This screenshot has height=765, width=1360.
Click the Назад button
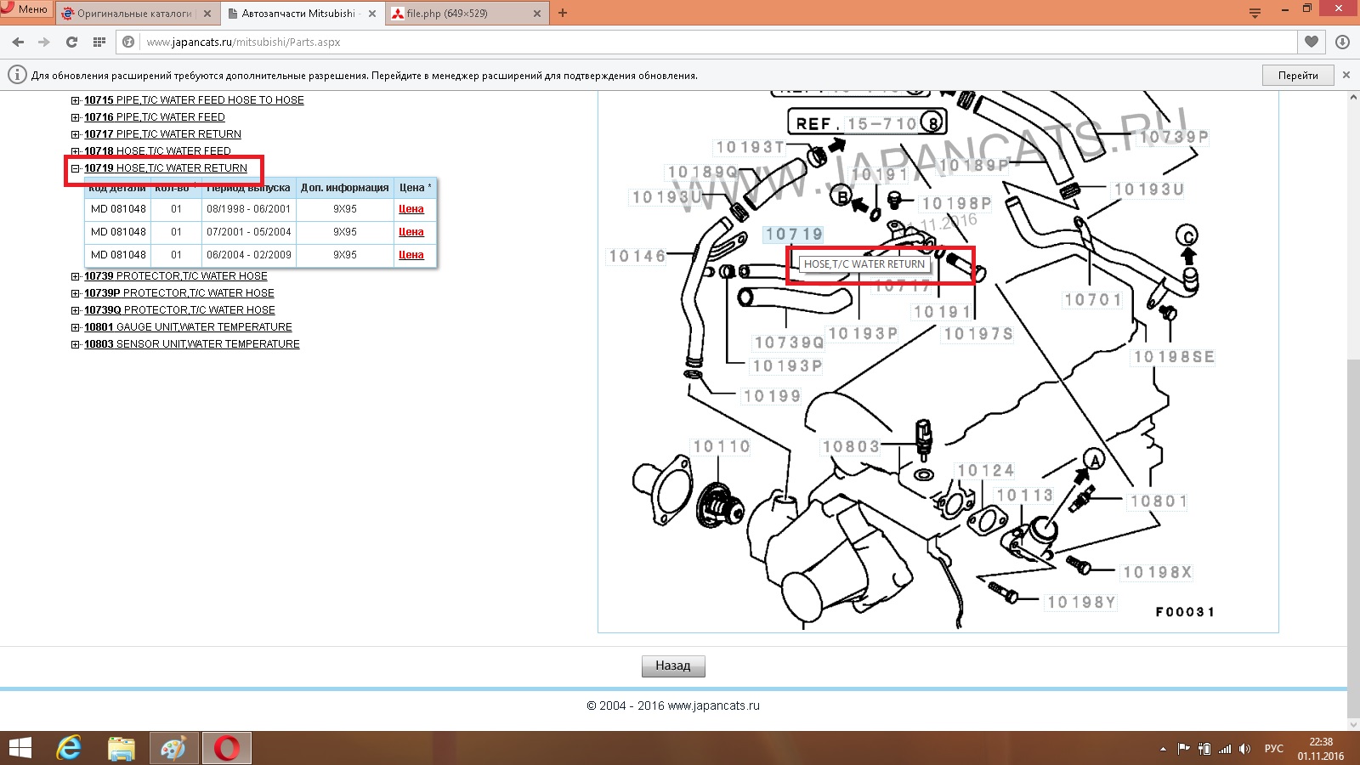(673, 666)
